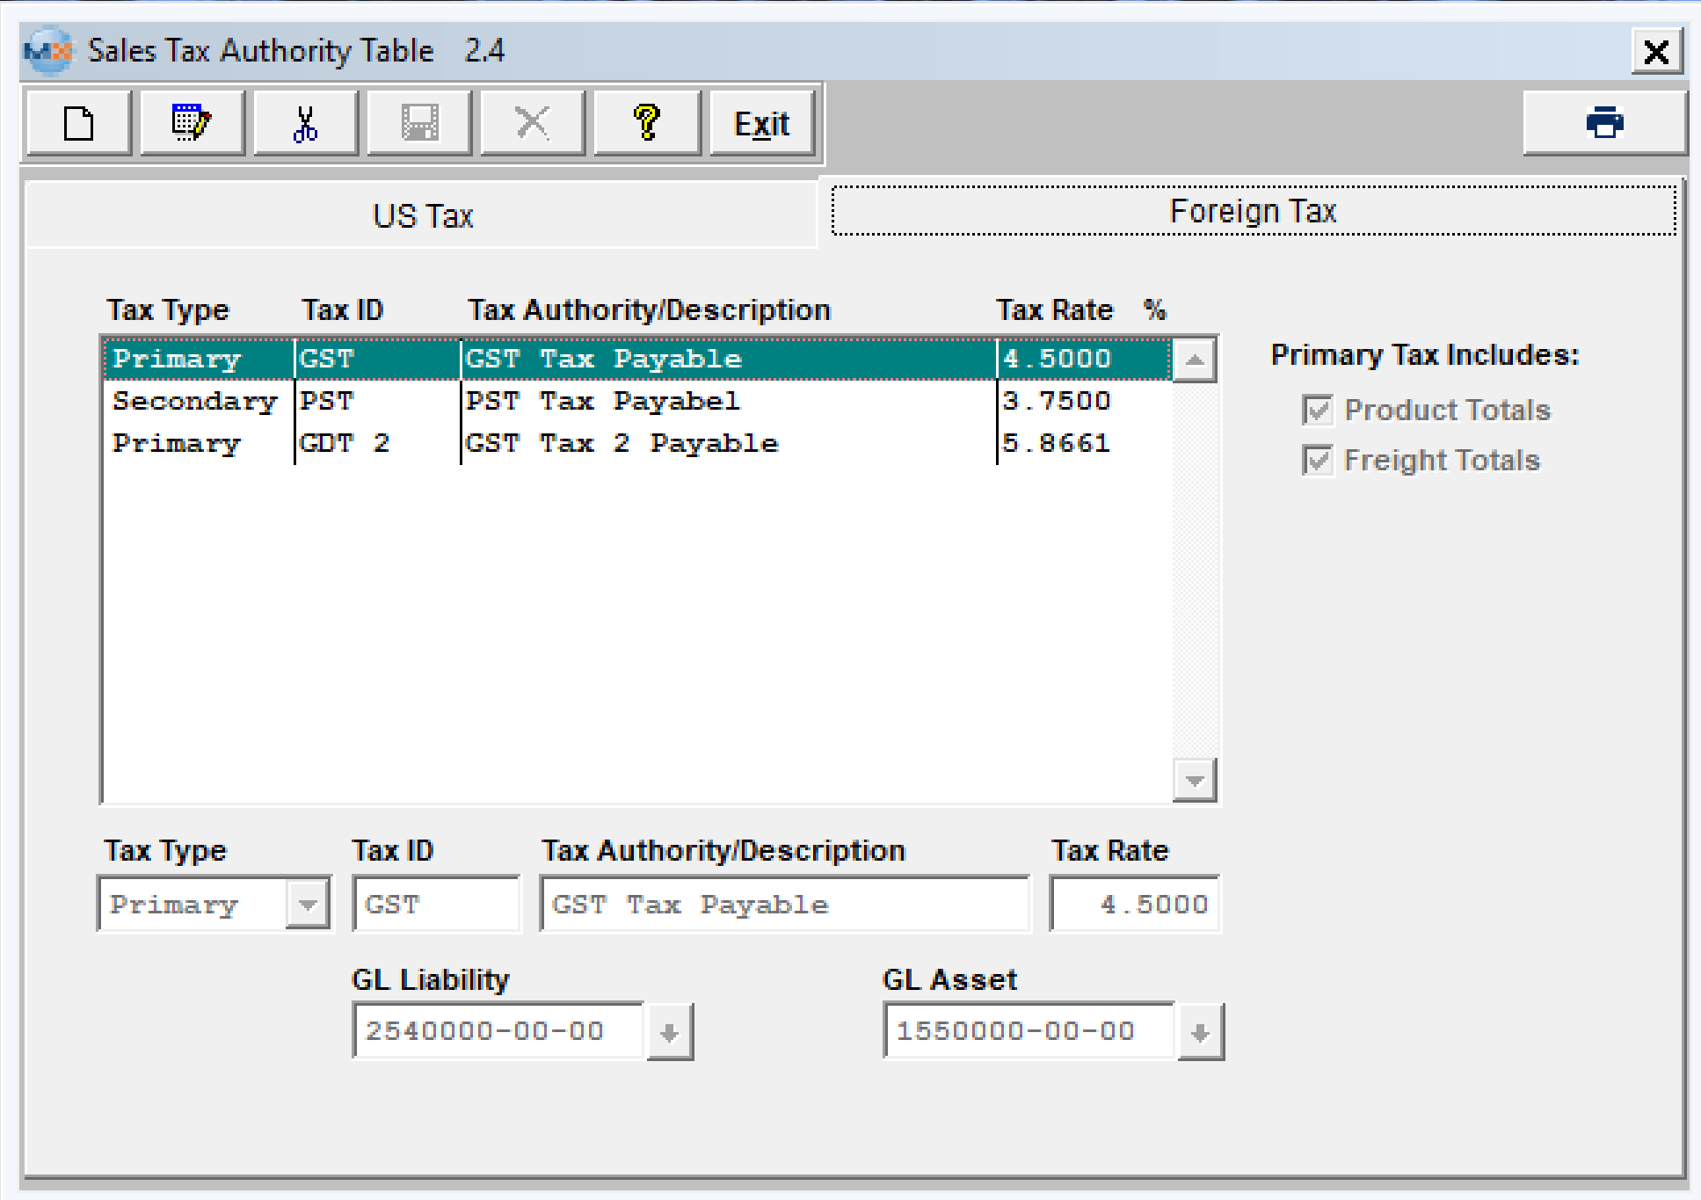The width and height of the screenshot is (1701, 1200).
Task: Click the scissors delete icon
Action: click(x=305, y=123)
